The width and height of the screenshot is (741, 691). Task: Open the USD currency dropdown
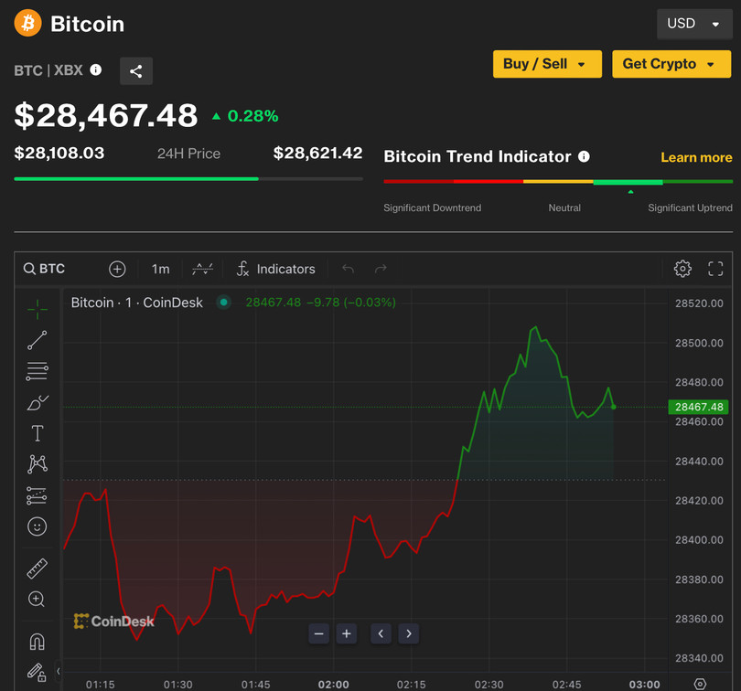coord(693,24)
